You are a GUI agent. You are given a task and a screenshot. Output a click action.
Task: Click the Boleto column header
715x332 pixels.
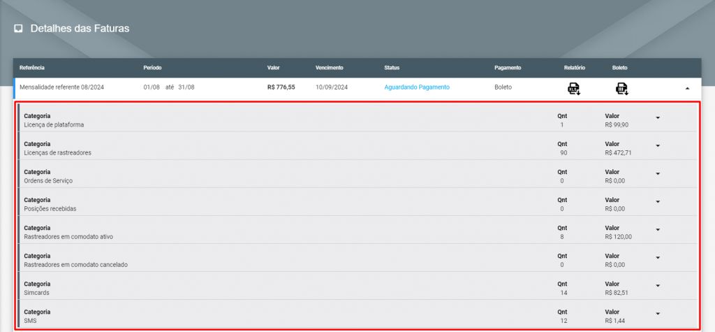(x=620, y=68)
